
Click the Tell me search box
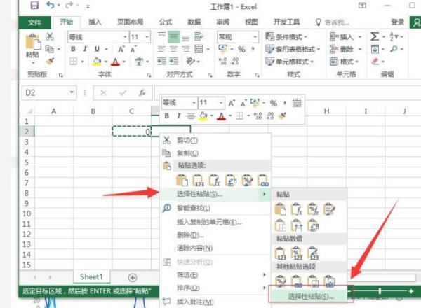pos(333,22)
